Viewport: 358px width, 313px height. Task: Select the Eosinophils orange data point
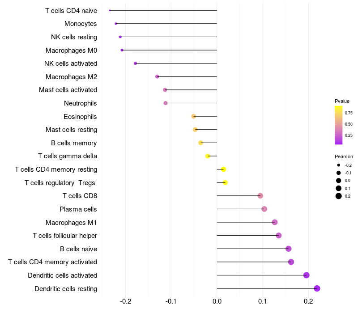194,116
